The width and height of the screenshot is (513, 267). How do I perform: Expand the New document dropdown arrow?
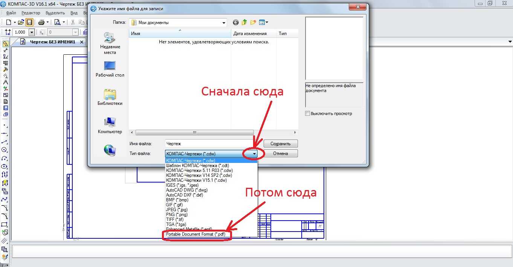pyautogui.click(x=14, y=22)
